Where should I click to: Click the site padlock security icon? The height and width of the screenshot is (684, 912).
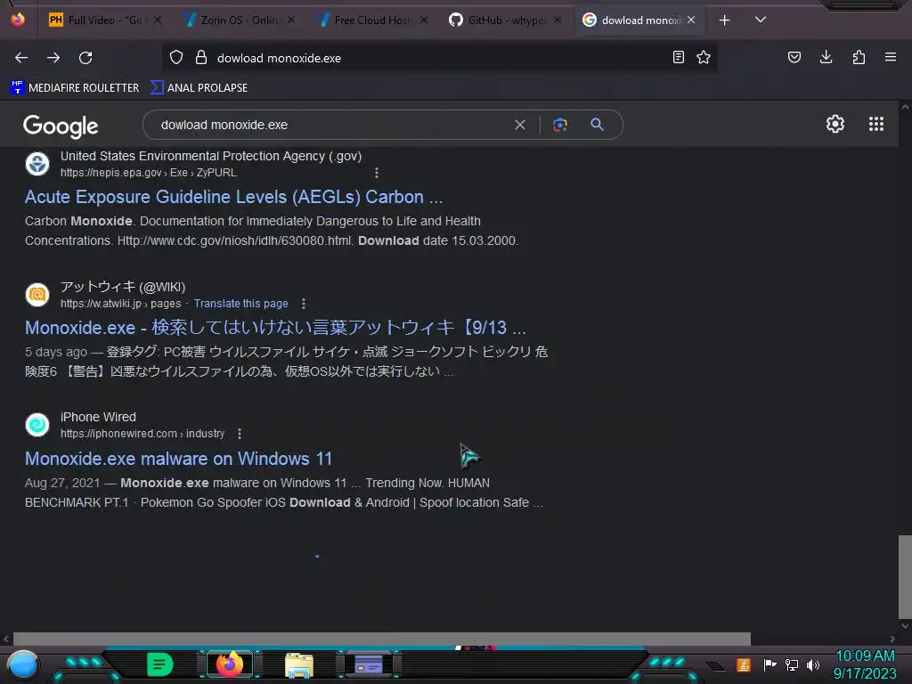201,58
